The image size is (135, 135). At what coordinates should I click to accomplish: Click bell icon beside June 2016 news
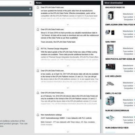coord(38,29)
